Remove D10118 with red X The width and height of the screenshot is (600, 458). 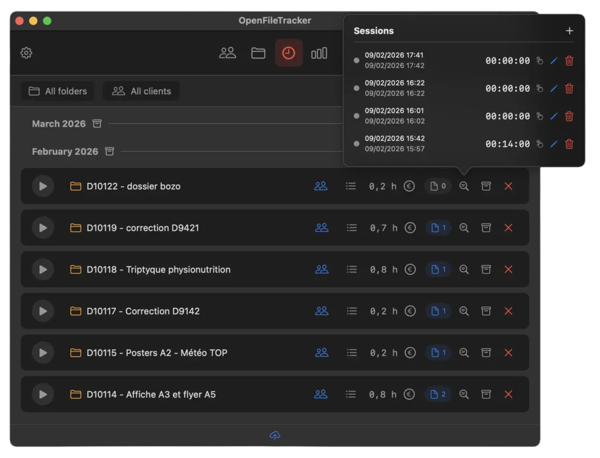(x=508, y=269)
